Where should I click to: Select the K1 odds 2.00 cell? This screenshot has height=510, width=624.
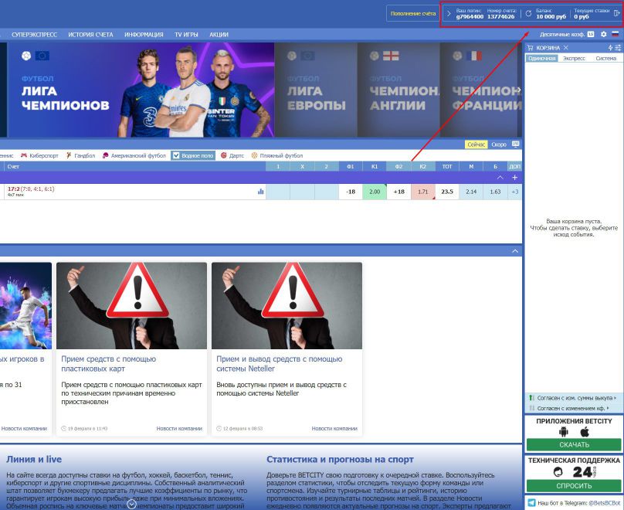375,192
